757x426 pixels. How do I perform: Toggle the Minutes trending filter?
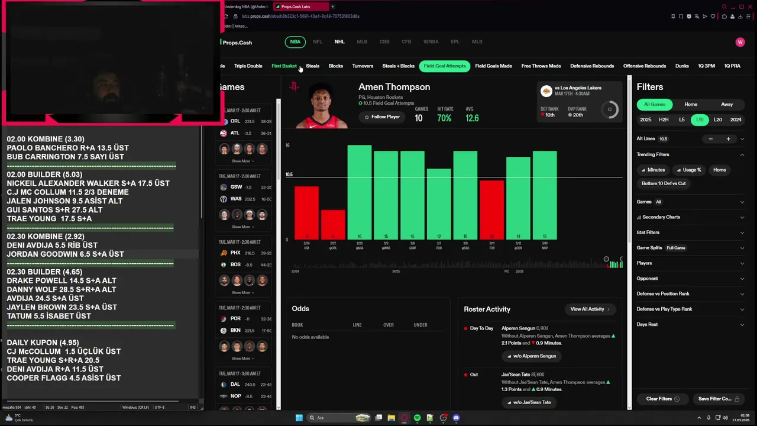(x=653, y=170)
